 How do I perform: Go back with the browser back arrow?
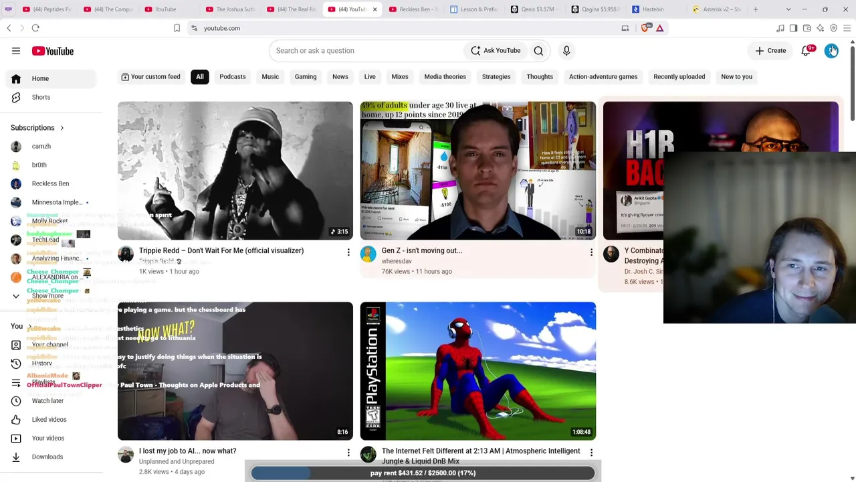click(9, 28)
